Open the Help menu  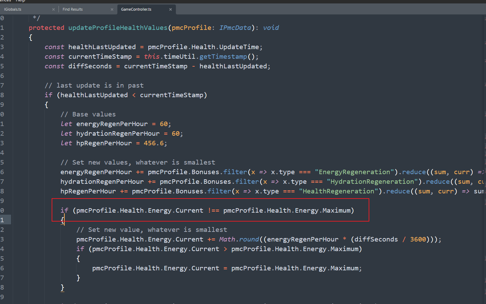tap(21, 1)
